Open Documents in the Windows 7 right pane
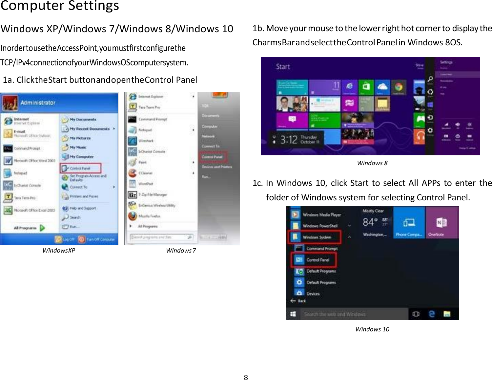 click(x=211, y=116)
